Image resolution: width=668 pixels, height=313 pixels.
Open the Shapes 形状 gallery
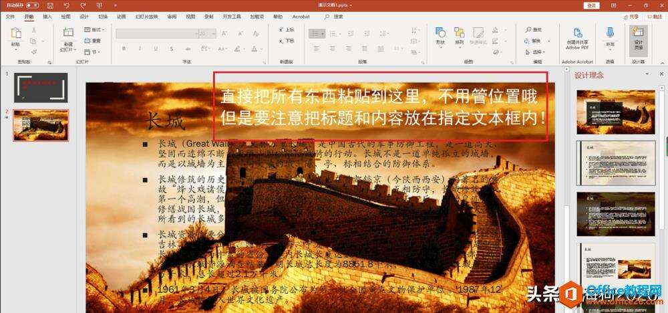(x=440, y=36)
